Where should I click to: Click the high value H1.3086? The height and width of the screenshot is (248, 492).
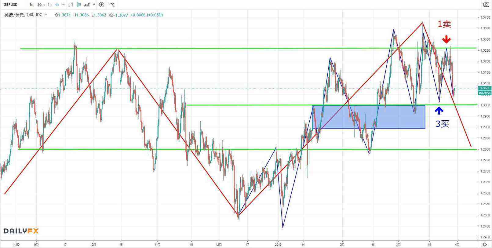click(81, 15)
